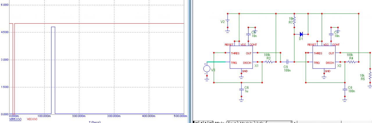Click the OUT pin label of X2
The width and height of the screenshot is (372, 123).
(331, 54)
